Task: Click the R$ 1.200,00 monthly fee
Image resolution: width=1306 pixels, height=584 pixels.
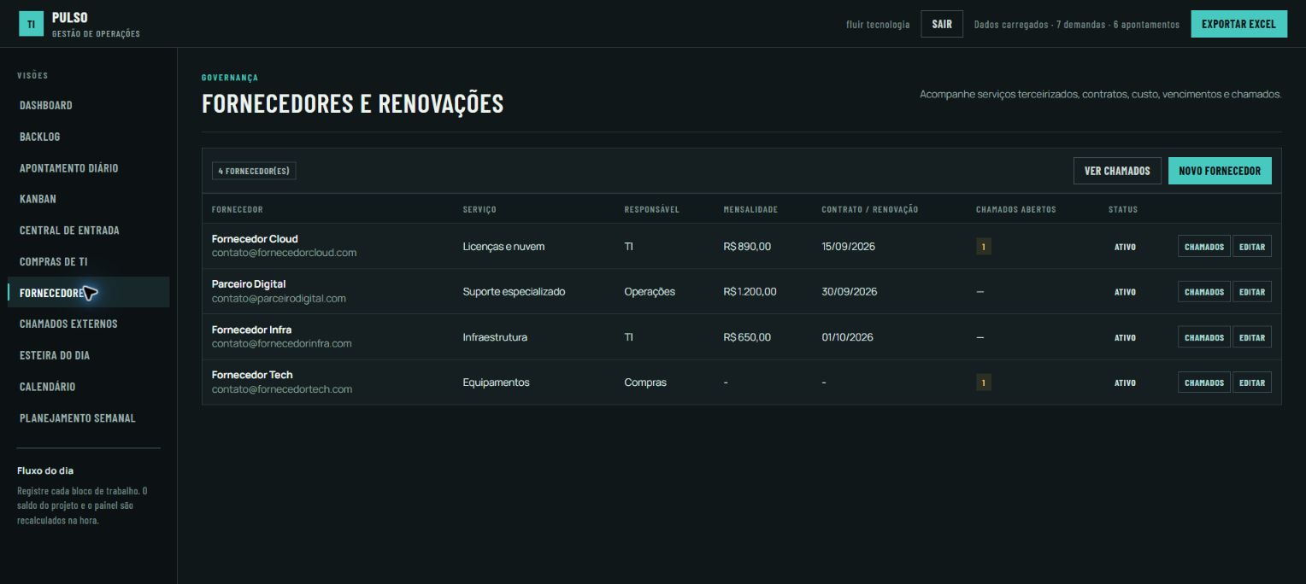Action: (x=750, y=292)
